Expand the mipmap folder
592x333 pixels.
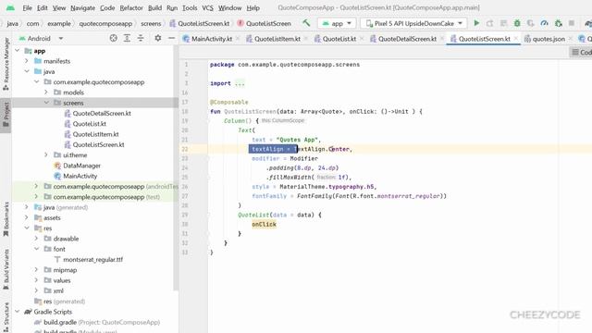37,270
